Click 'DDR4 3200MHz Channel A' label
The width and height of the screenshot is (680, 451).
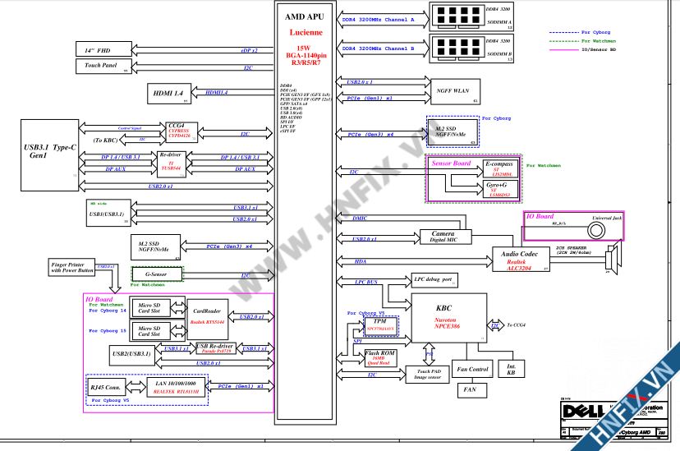coord(378,20)
